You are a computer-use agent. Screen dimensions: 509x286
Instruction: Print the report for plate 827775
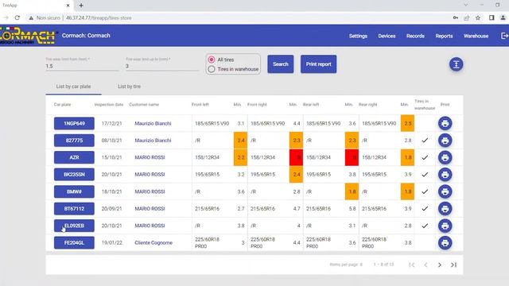[x=445, y=141]
